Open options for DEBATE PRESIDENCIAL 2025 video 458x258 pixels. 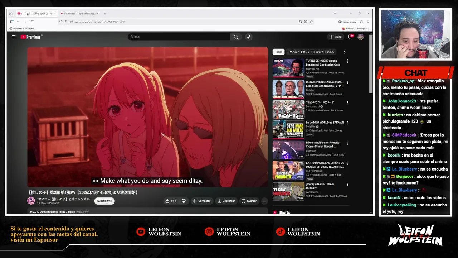tap(347, 82)
